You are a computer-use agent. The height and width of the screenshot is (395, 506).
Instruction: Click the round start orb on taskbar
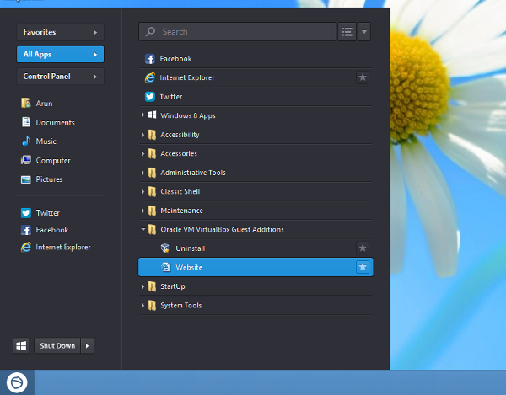pyautogui.click(x=17, y=382)
